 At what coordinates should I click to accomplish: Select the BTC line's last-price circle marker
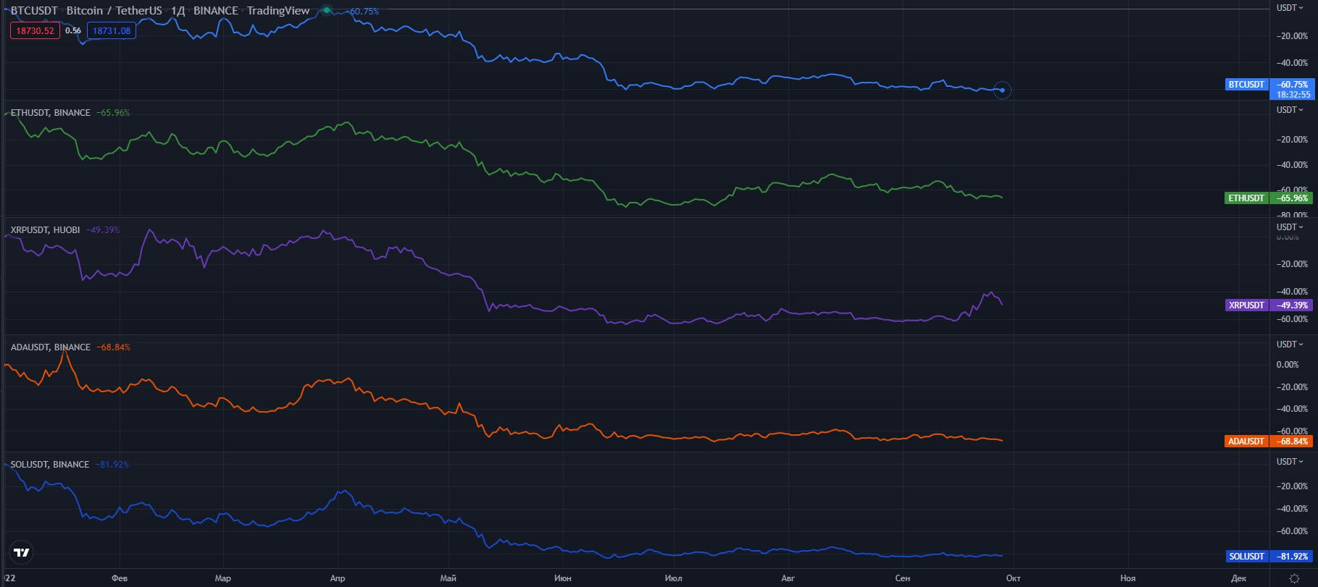click(x=1002, y=90)
